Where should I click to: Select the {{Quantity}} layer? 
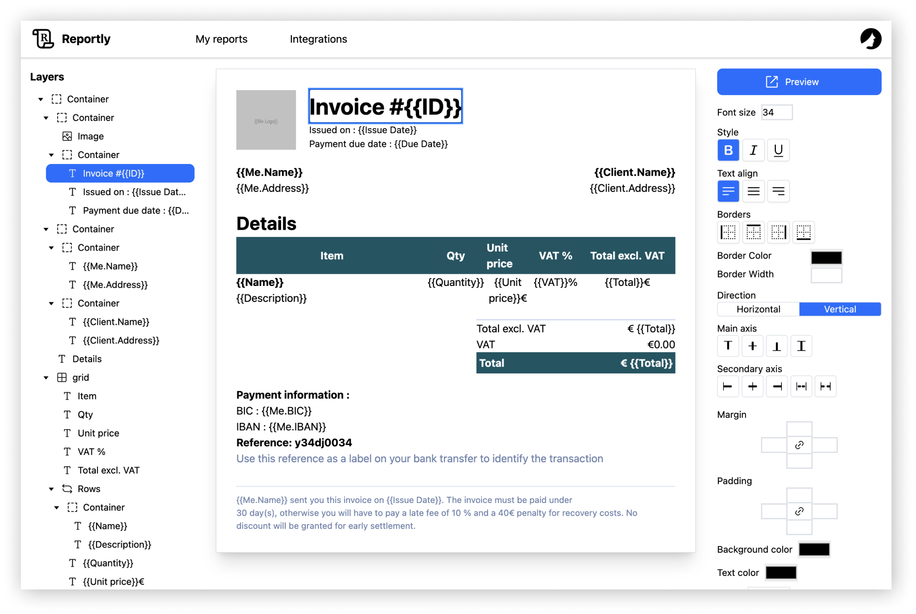108,563
